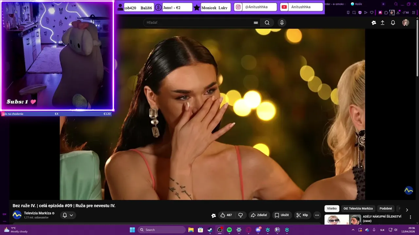Expand more filter chips with right arrow

(407, 210)
